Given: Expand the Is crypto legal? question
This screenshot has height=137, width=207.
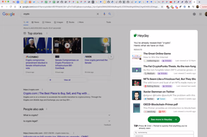Looking at the screenshot, I should pyautogui.click(x=67, y=121).
